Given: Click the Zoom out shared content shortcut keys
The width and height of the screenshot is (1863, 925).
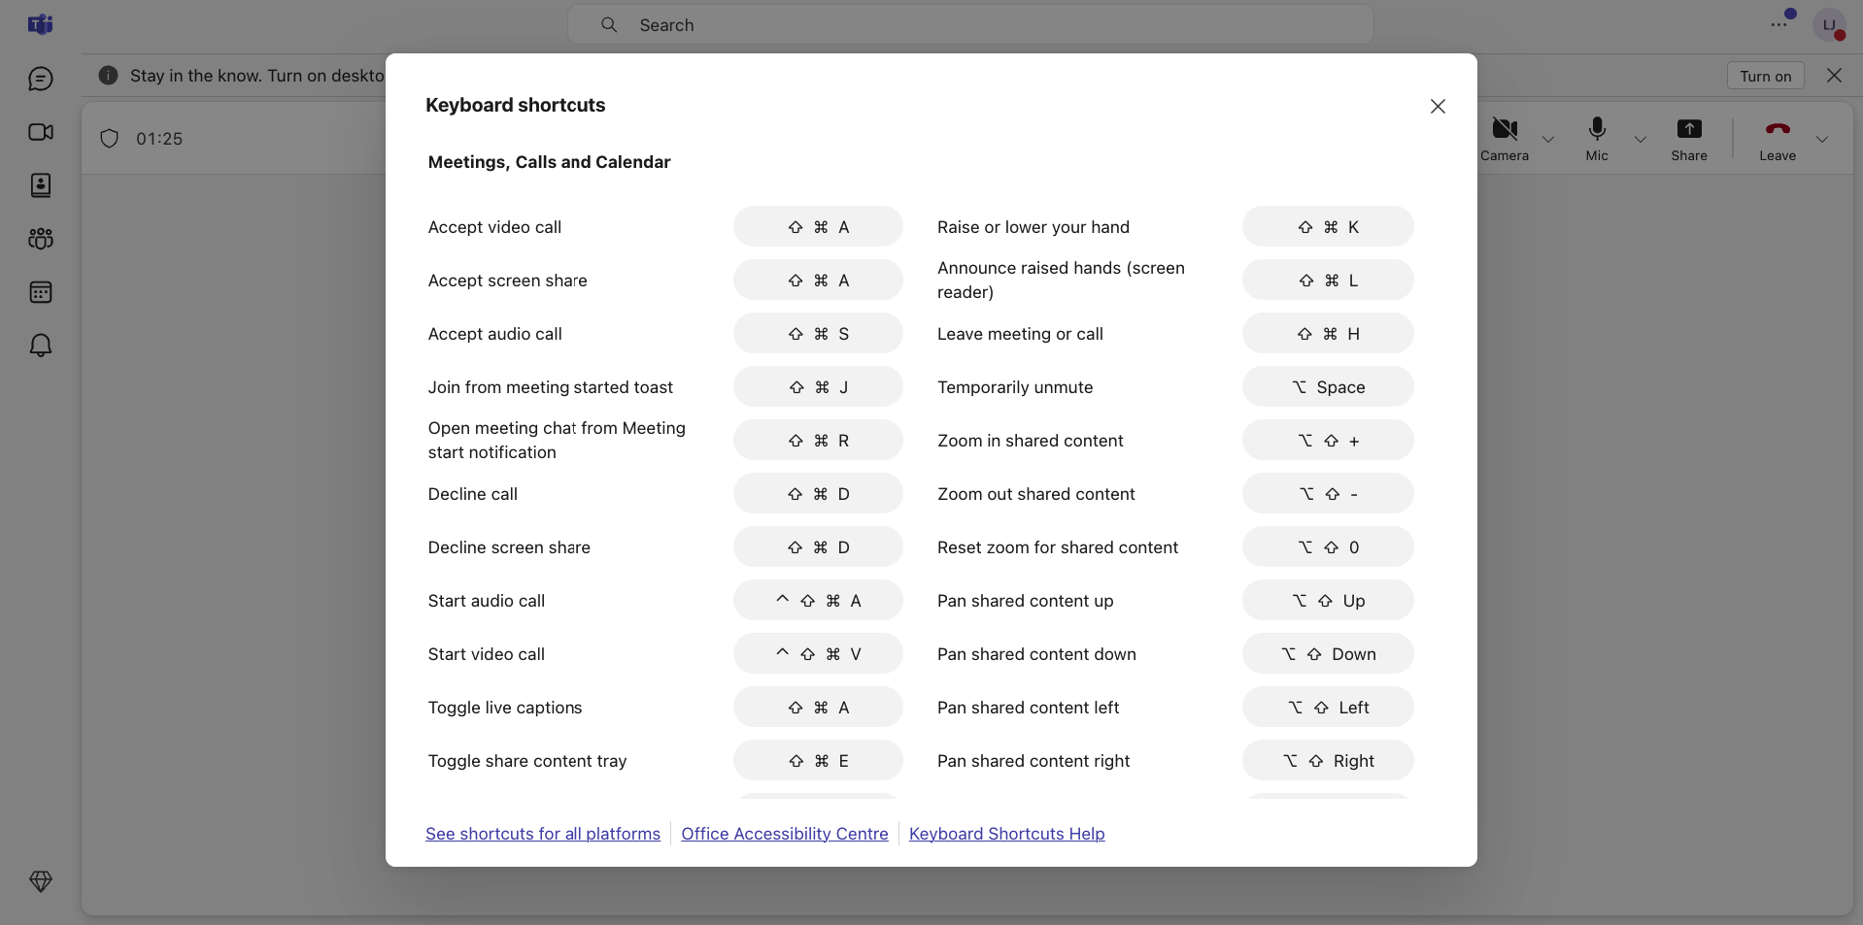Looking at the screenshot, I should point(1328,494).
